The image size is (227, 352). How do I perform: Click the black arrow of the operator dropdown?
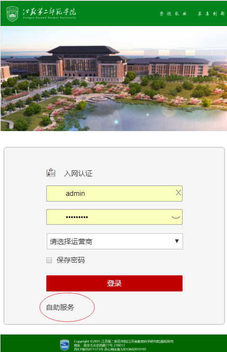pyautogui.click(x=177, y=241)
